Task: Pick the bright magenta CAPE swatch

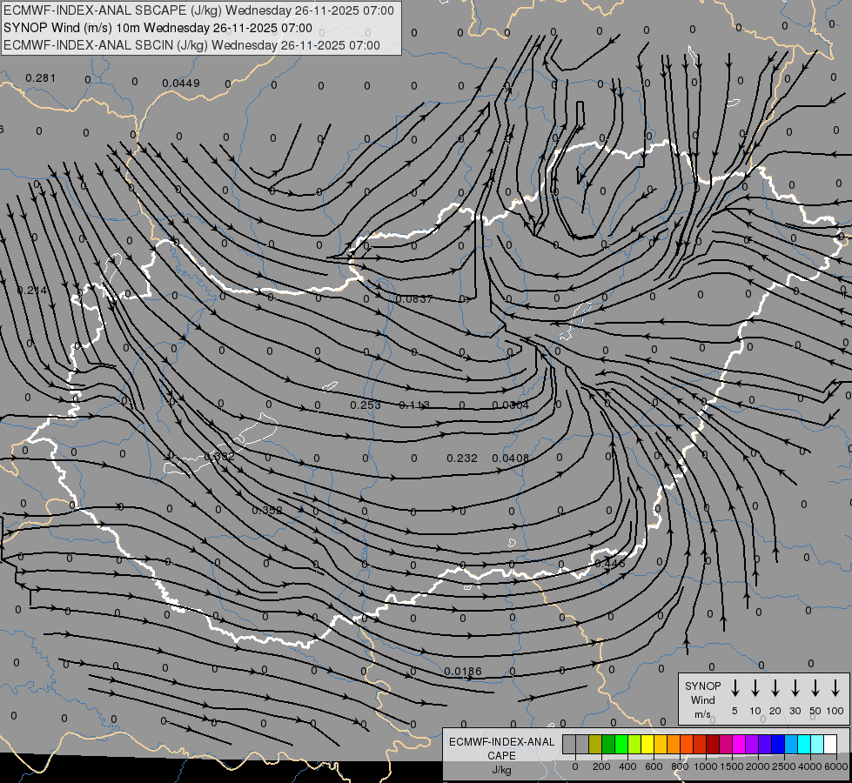Action: point(739,745)
